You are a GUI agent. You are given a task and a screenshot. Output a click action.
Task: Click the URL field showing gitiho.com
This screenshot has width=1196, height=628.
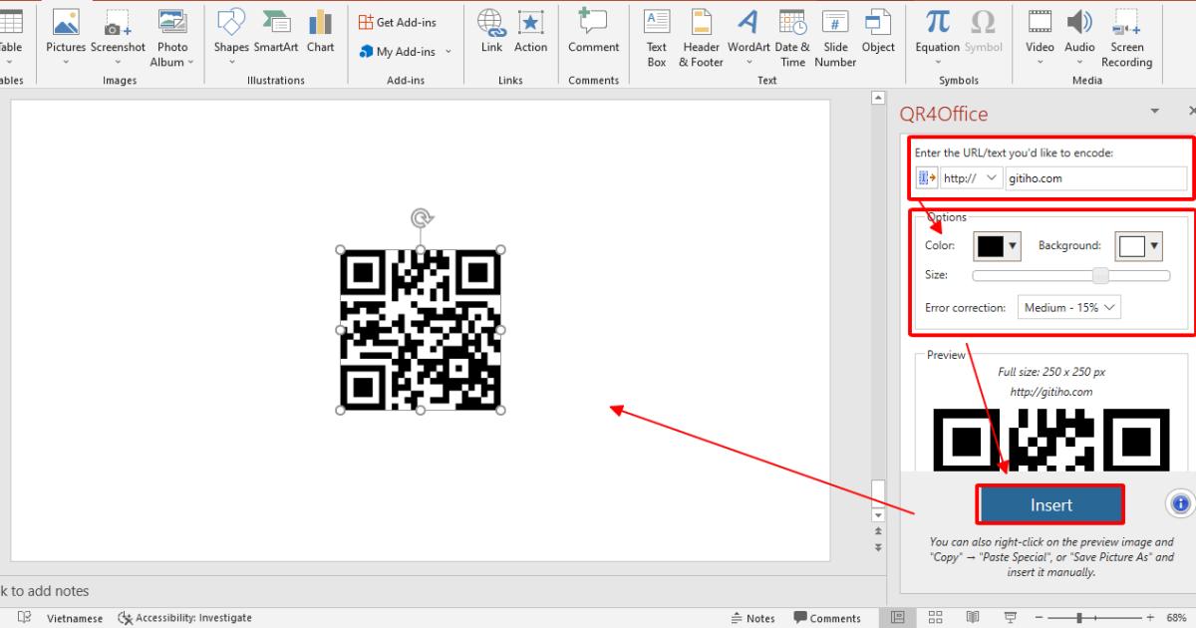pyautogui.click(x=1094, y=178)
